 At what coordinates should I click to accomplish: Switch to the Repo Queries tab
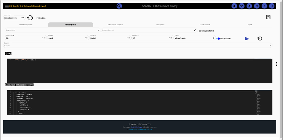160,25
